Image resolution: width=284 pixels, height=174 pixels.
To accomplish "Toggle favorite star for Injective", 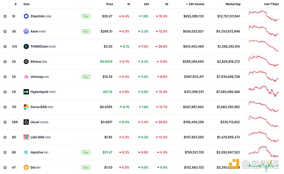I will pyautogui.click(x=5, y=152).
